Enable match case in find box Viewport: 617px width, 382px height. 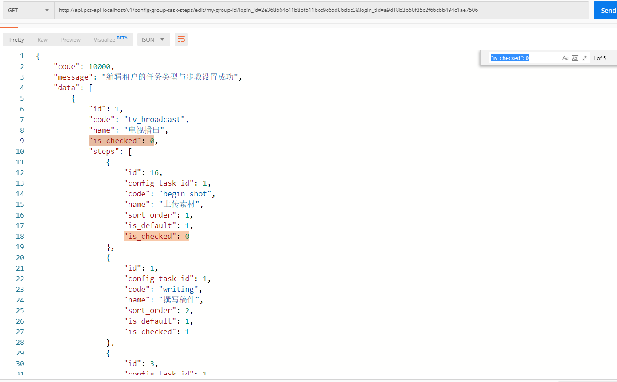565,58
